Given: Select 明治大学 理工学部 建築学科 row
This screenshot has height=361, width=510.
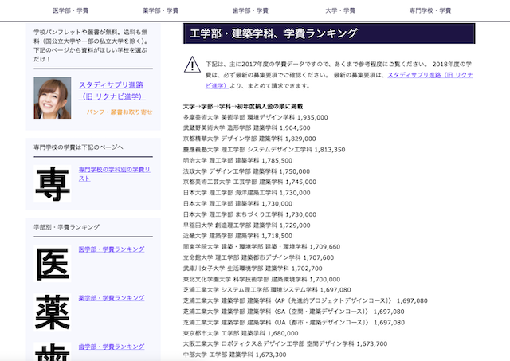Looking at the screenshot, I should [x=237, y=160].
